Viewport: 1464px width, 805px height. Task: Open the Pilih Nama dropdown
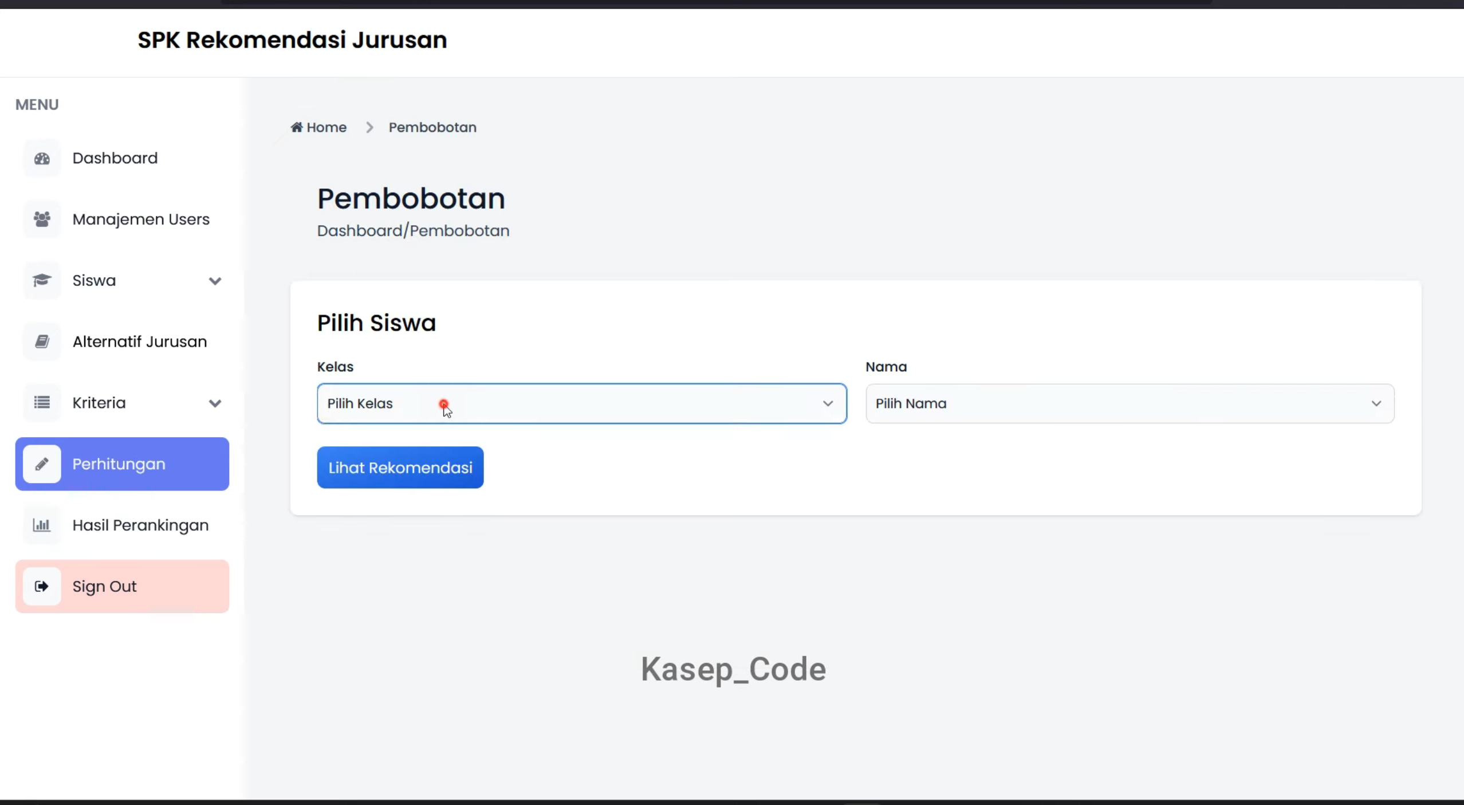1130,403
